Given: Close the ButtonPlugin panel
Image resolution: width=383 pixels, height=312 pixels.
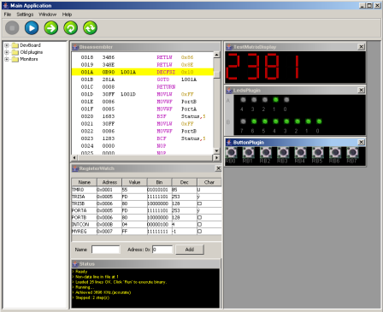Looking at the screenshot, I should pos(361,142).
